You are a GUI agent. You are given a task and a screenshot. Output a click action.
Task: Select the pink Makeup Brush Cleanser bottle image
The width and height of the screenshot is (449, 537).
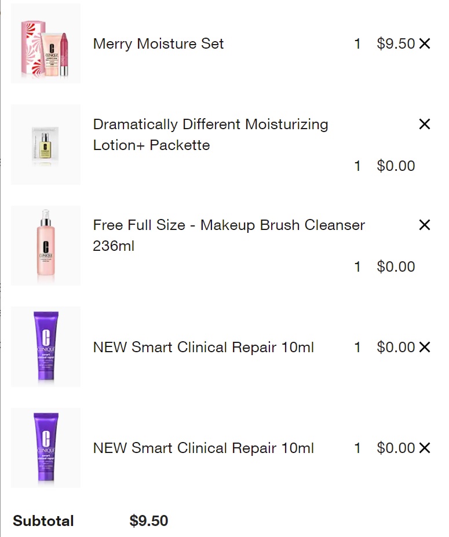click(x=46, y=245)
